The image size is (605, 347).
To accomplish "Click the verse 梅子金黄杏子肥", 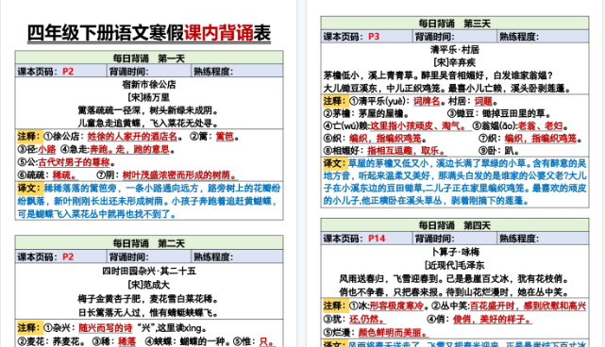I will pos(110,299).
